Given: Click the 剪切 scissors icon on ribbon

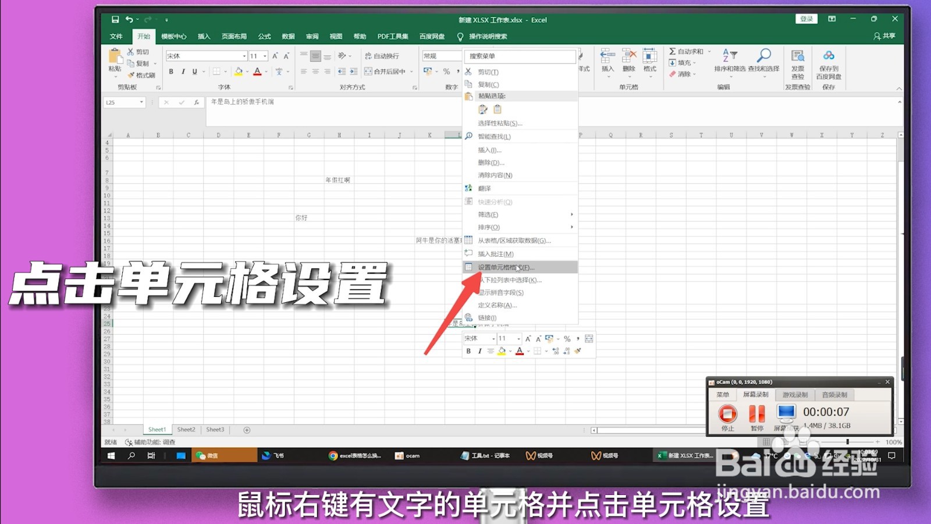Looking at the screenshot, I should tap(130, 52).
